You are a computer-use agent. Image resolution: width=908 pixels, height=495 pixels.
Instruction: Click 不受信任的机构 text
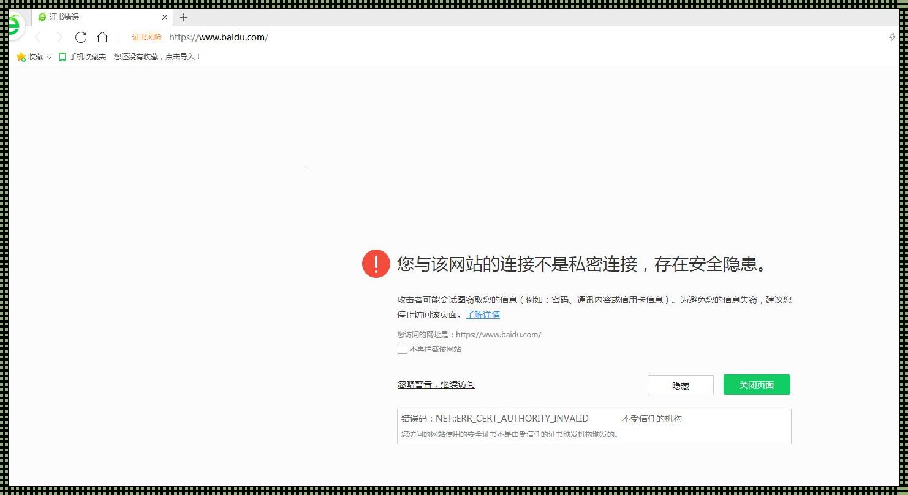coord(652,419)
